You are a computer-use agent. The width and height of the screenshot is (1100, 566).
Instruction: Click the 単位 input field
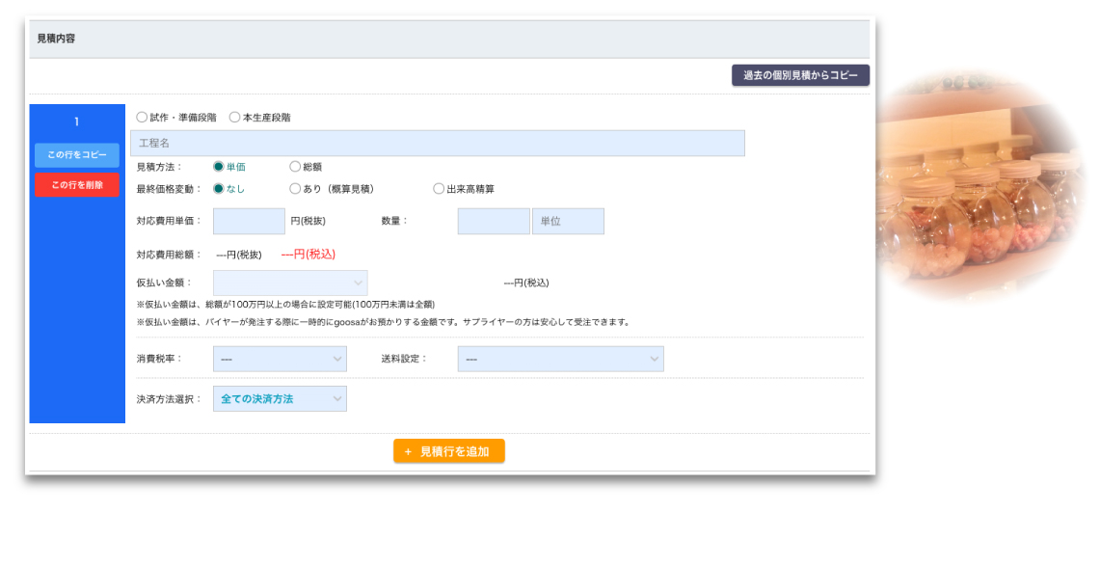point(568,221)
